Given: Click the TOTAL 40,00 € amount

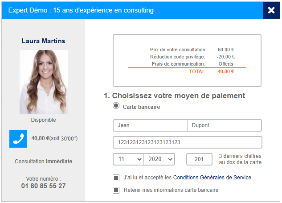Looking at the screenshot, I should (x=226, y=71).
